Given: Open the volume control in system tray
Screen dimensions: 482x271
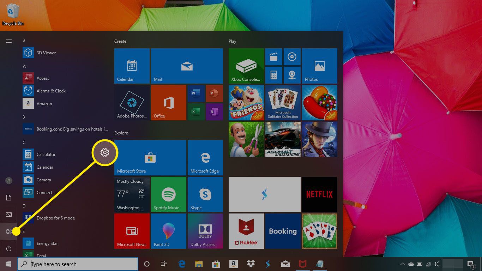Looking at the screenshot, I should pyautogui.click(x=436, y=264).
